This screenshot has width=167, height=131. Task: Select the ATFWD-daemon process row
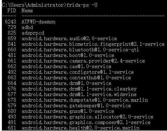coord(30,22)
